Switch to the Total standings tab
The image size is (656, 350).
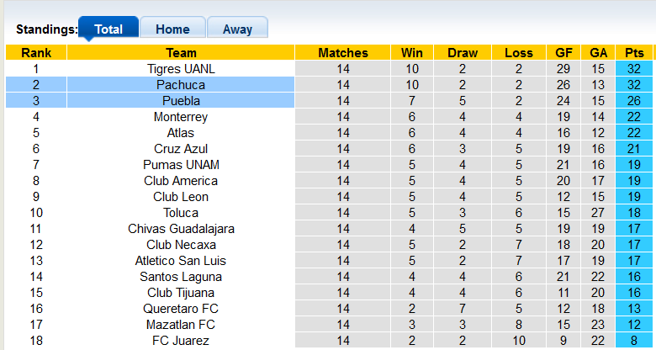point(108,29)
